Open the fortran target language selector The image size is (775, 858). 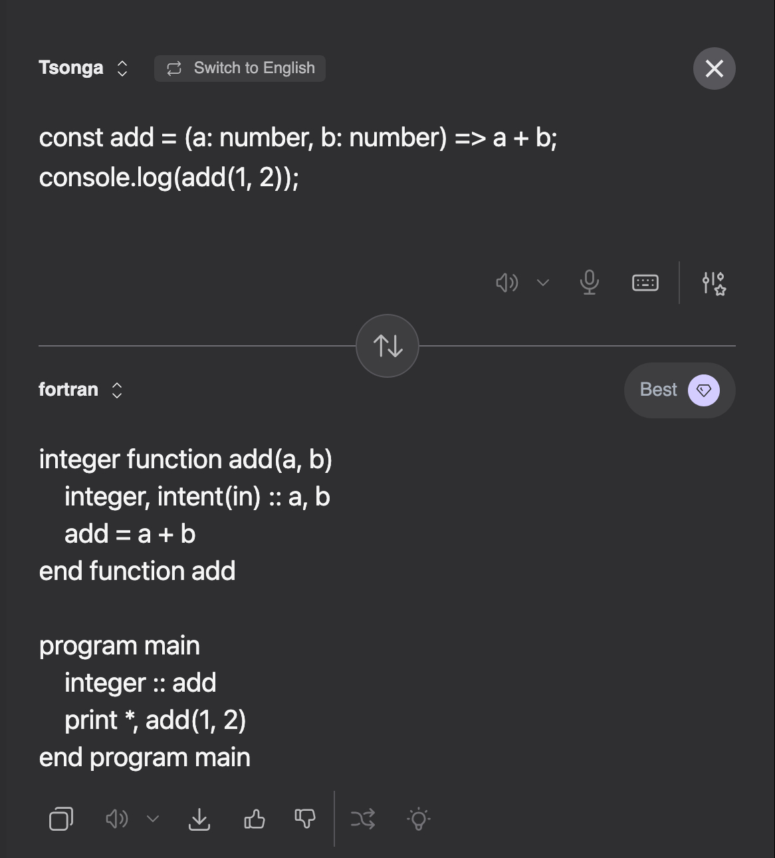[80, 390]
